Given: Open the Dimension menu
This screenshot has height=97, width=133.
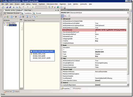Looking at the screenshot, I should pos(63,4).
